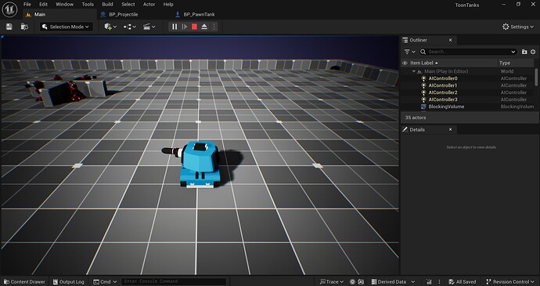Switch to the Main level tab
Screen dimensions: 540x286
point(40,14)
